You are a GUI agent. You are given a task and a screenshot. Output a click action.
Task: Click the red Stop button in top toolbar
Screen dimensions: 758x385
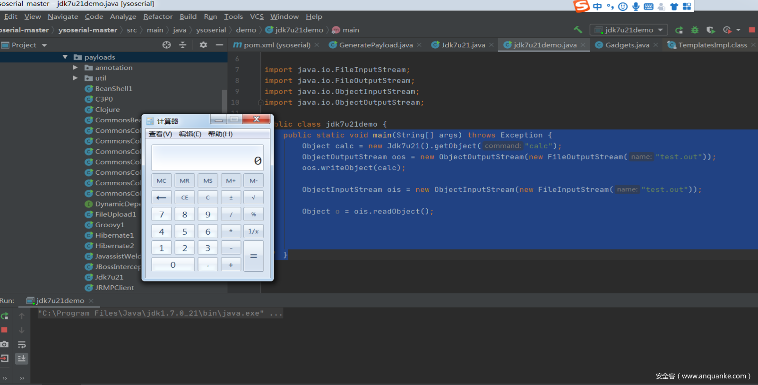tap(752, 30)
